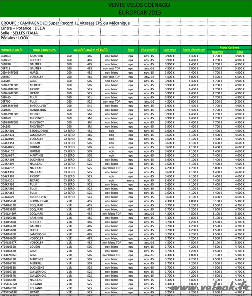Image resolution: width=252 pixels, height=296 pixels.
Task: Click the 'Roues Carbone' header
Action: 229,47
